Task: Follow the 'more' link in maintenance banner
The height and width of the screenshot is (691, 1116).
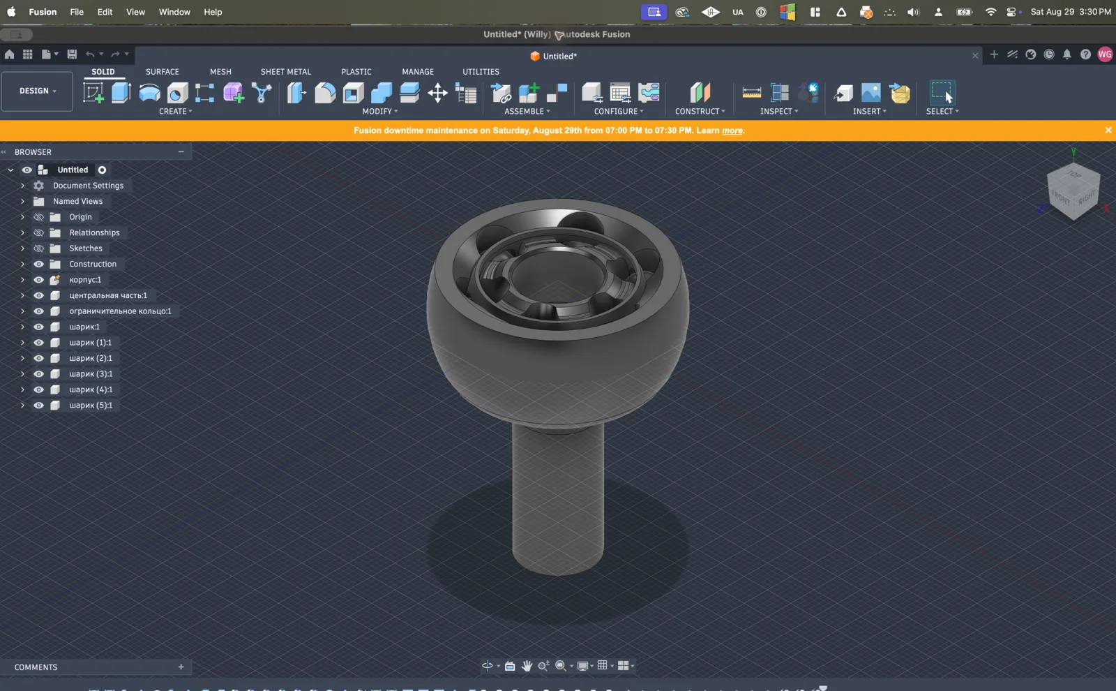Action: [x=732, y=131]
